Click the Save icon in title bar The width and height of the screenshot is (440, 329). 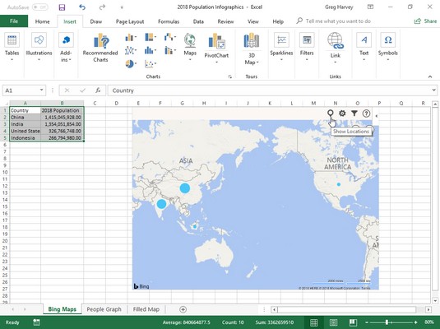[x=62, y=7]
